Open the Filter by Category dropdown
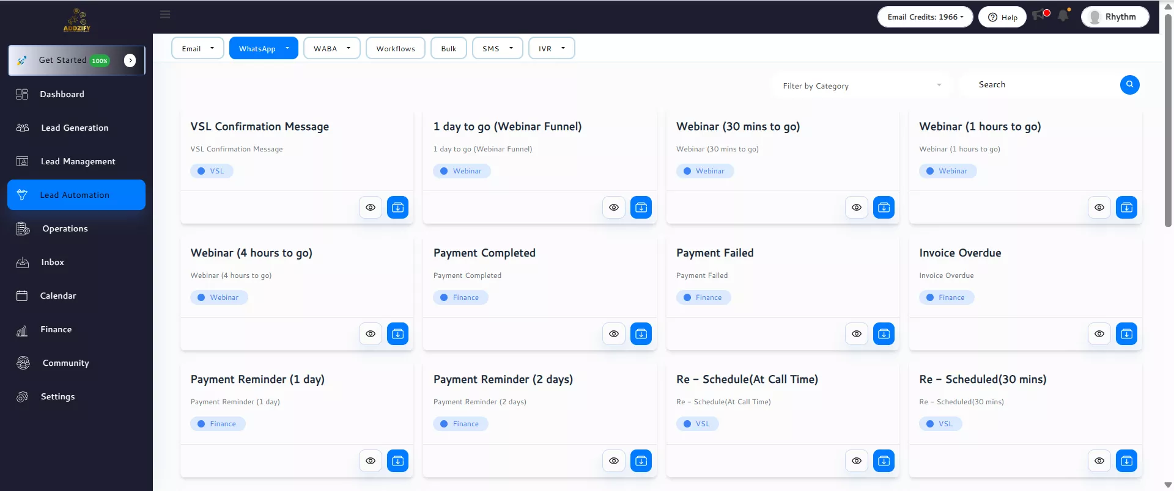The width and height of the screenshot is (1174, 491). (x=861, y=86)
